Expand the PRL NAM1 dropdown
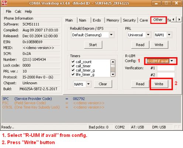The width and height of the screenshot is (183, 148). coord(169,35)
